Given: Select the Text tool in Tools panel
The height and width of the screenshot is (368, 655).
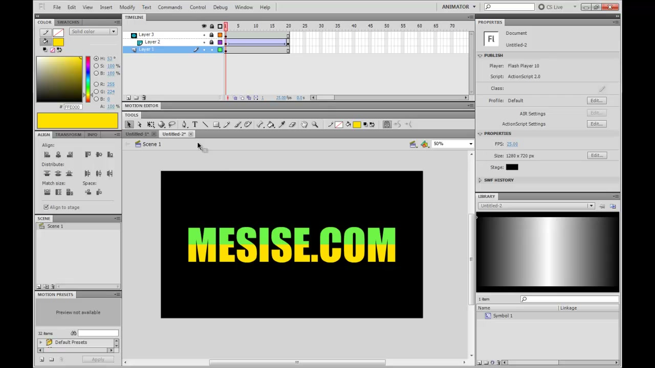Looking at the screenshot, I should [x=195, y=124].
